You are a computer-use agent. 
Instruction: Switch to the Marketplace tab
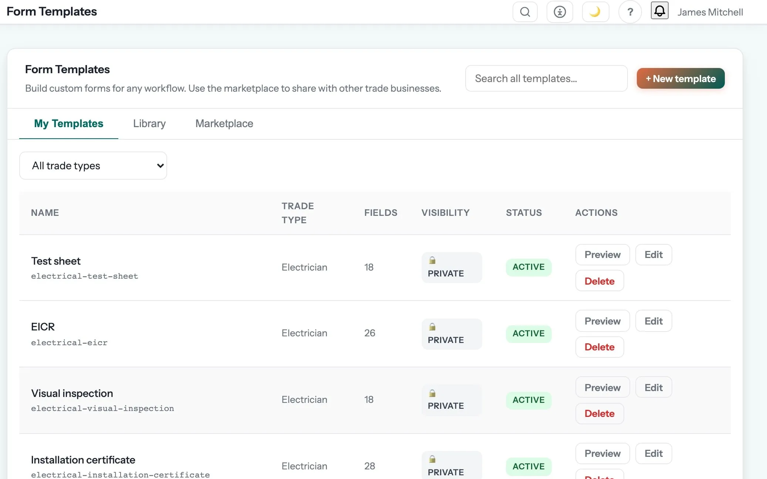[x=224, y=123]
